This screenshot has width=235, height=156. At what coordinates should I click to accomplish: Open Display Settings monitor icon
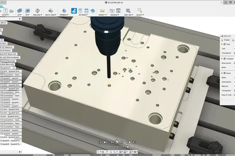pyautogui.click(x=120, y=152)
